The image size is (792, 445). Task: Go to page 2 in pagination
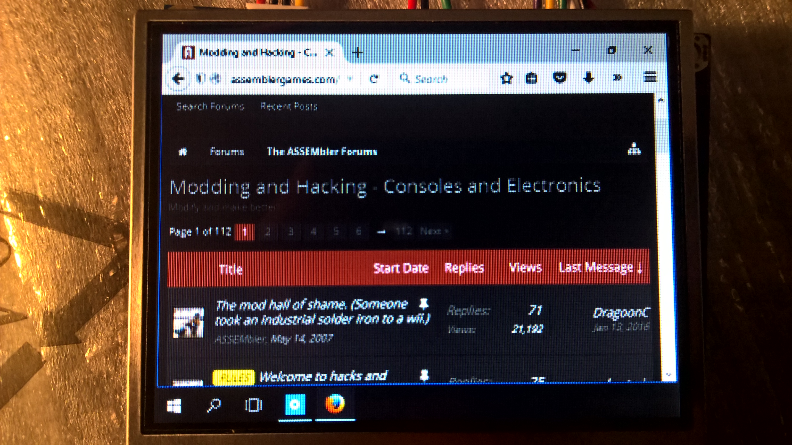pyautogui.click(x=268, y=231)
